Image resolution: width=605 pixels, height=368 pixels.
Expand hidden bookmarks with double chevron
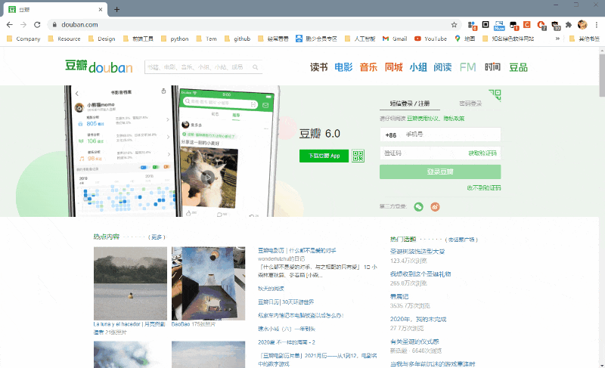coord(557,39)
